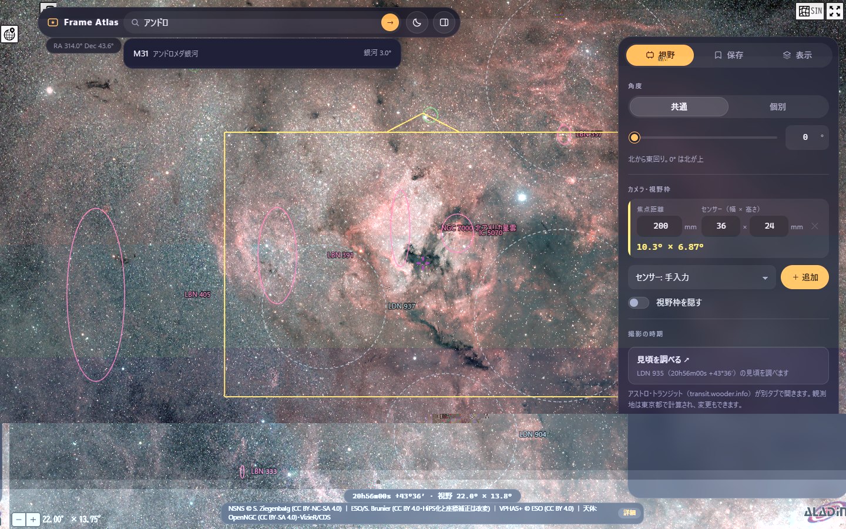Toggle 視野枠を隠す switch
This screenshot has width=846, height=529.
[639, 303]
